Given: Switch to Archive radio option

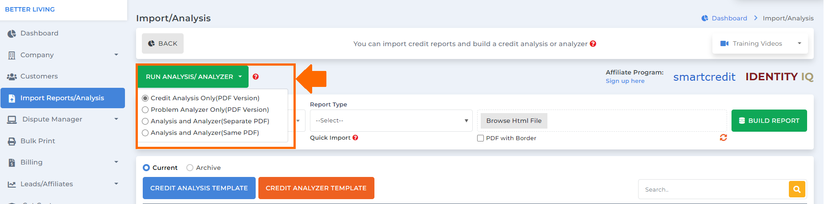Looking at the screenshot, I should 190,168.
